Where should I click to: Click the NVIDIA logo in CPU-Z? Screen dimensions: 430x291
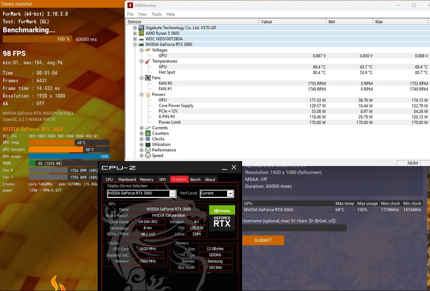pos(222,211)
